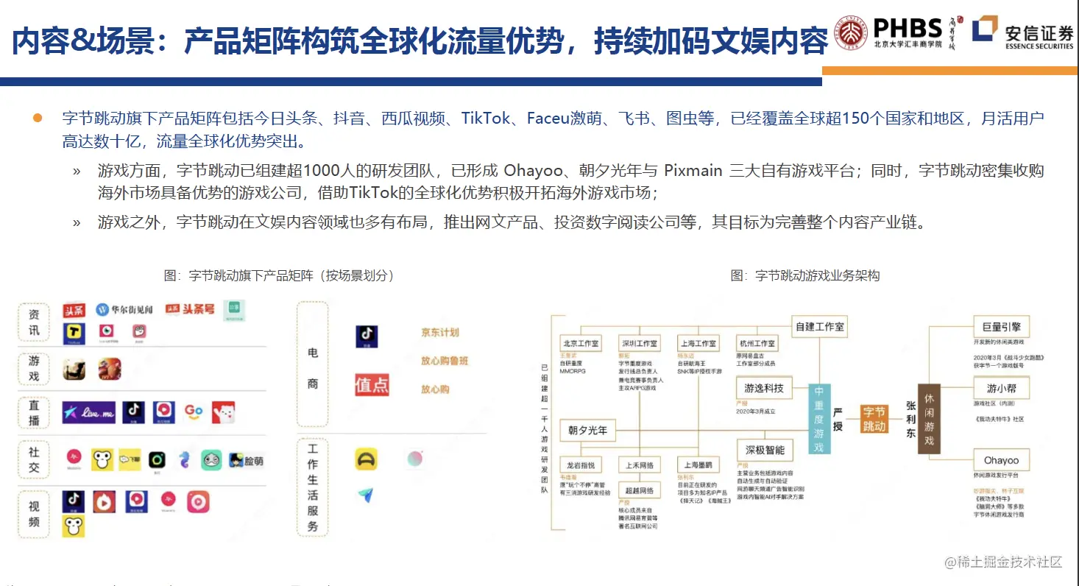Click the green app icon in 资讯 row
This screenshot has height=586, width=1079.
(x=233, y=310)
